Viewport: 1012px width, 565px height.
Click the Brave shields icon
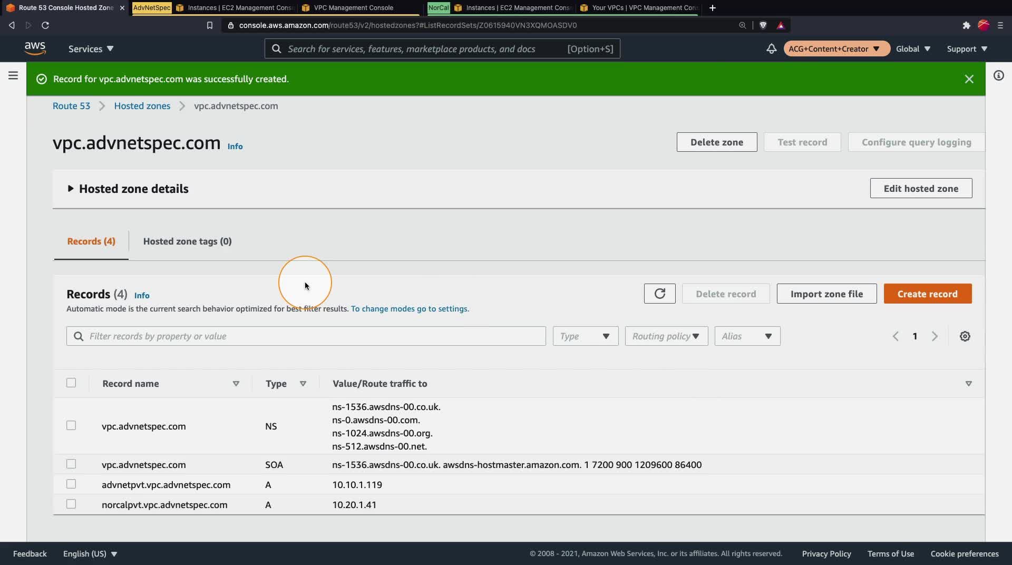(763, 25)
